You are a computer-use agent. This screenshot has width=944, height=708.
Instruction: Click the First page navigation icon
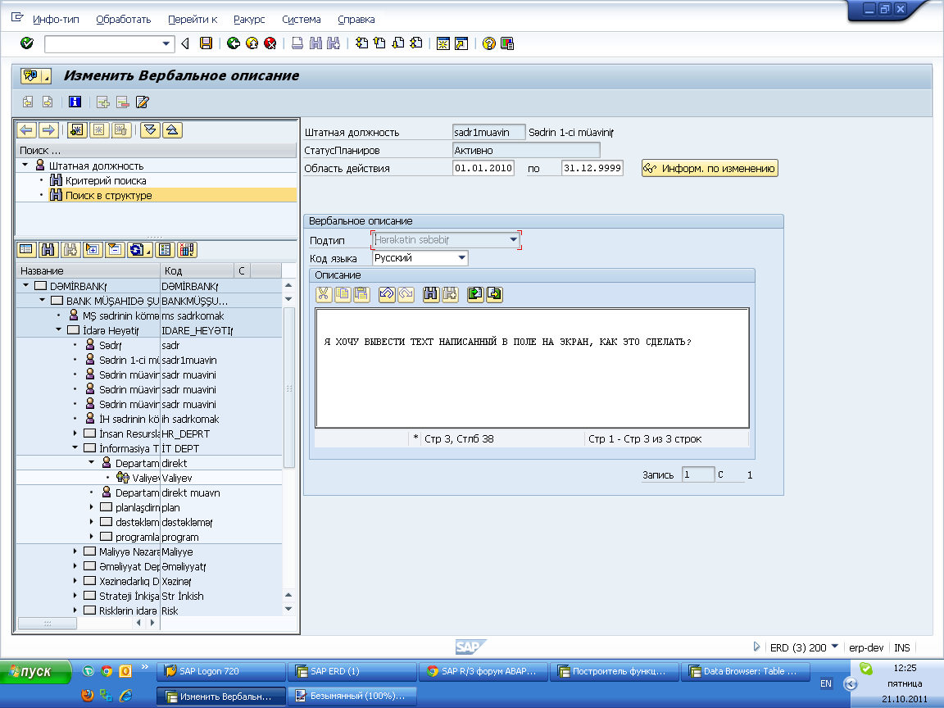click(x=362, y=43)
